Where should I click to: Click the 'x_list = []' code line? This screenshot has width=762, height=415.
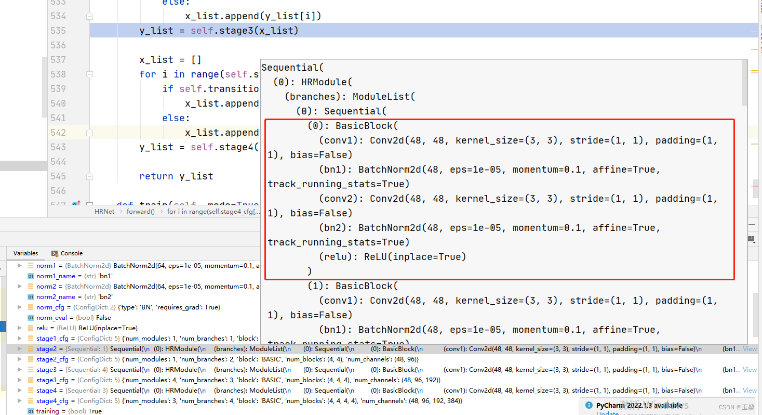click(x=170, y=60)
